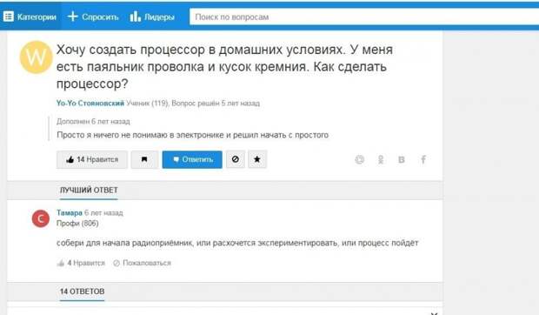Click the block circle icon button
This screenshot has height=315, width=539.
[x=236, y=159]
